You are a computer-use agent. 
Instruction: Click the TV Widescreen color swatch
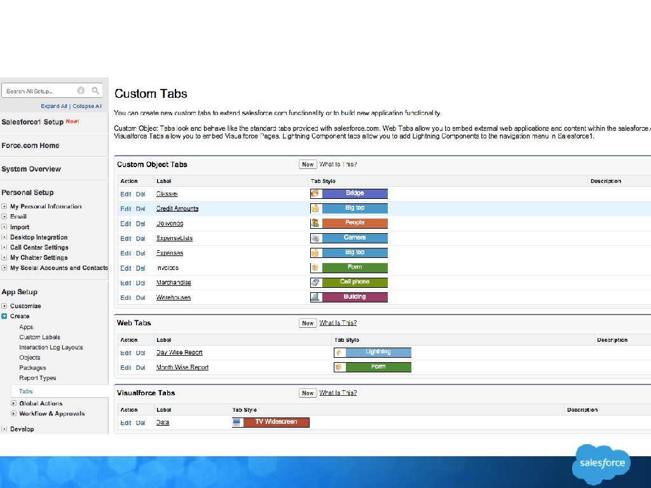pyautogui.click(x=276, y=422)
